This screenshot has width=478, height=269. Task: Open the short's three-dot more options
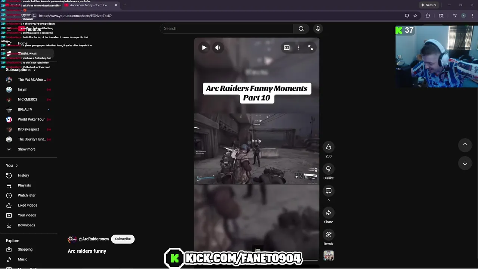point(299,47)
